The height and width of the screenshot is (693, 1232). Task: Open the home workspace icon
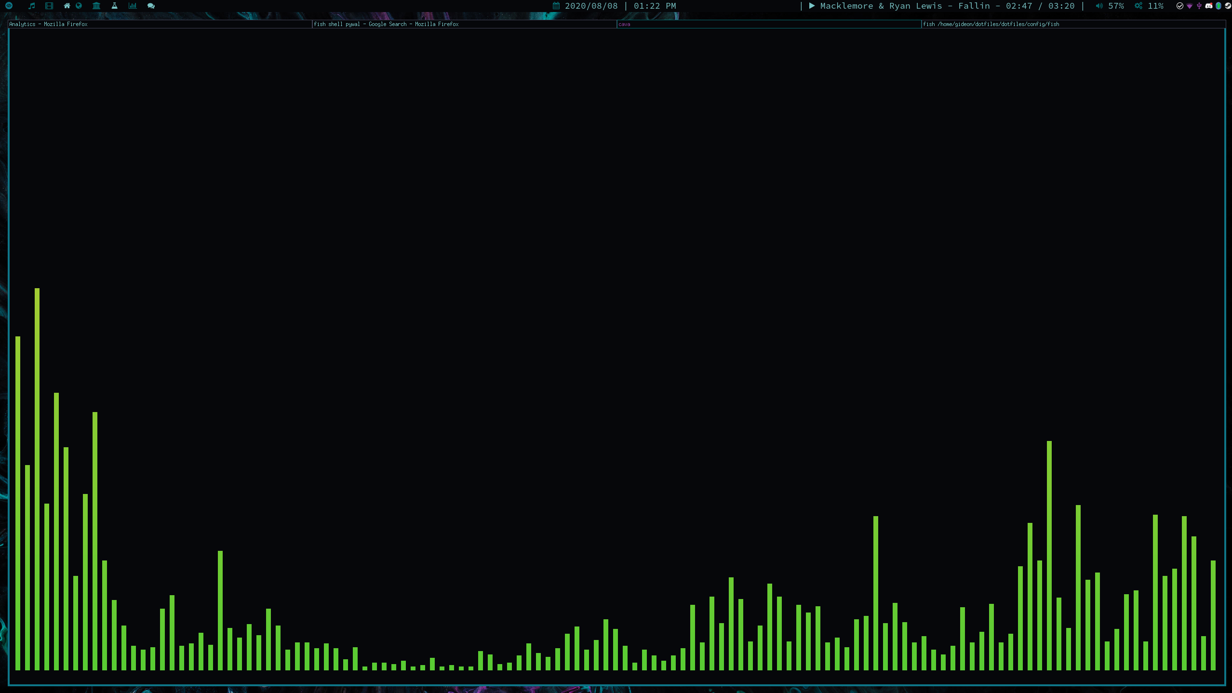pos(67,6)
